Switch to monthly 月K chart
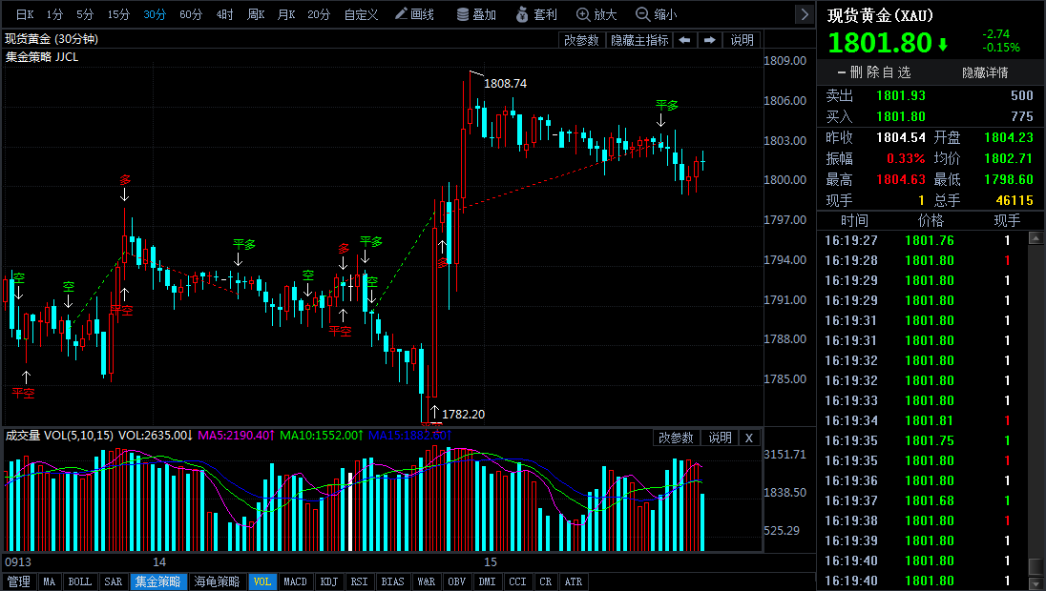Viewport: 1046px width, 591px height. tap(287, 14)
